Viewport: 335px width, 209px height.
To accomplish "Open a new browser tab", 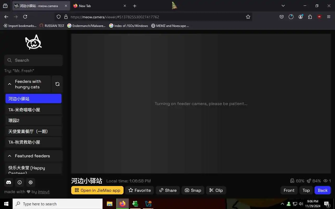I will [x=135, y=6].
